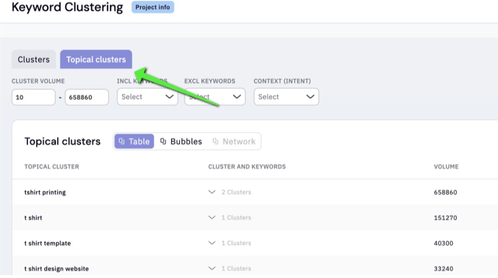This screenshot has width=498, height=278.
Task: Open the Project info badge
Action: pos(153,8)
